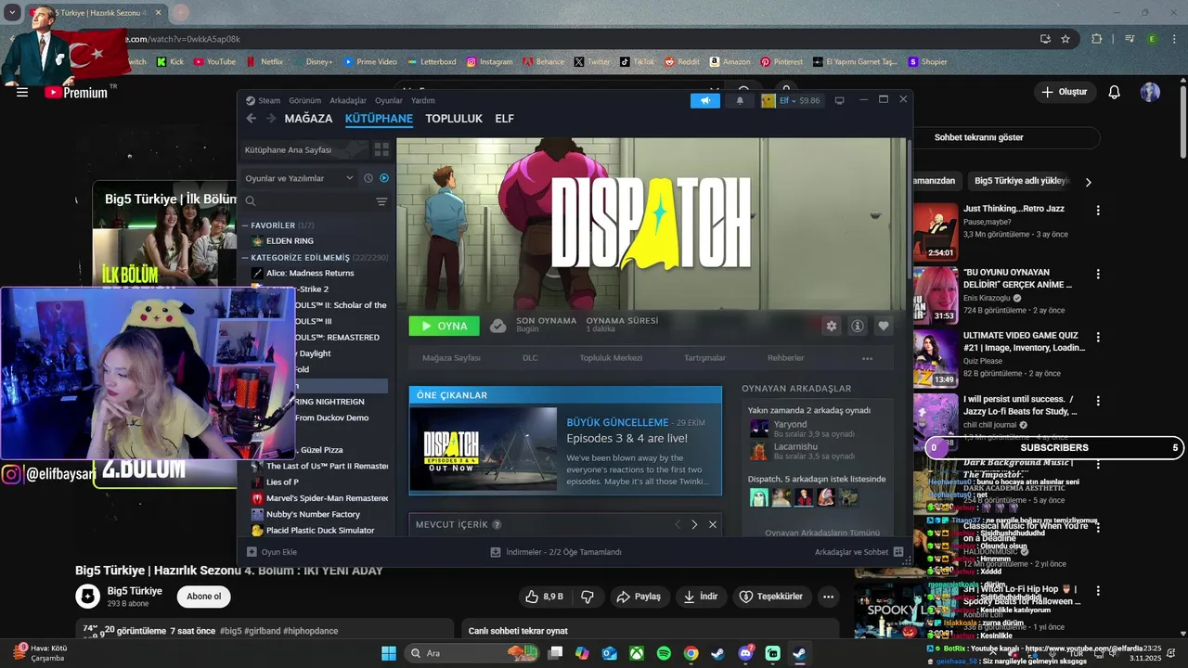Open the Steam menu with logo
This screenshot has width=1188, height=668.
[x=263, y=100]
